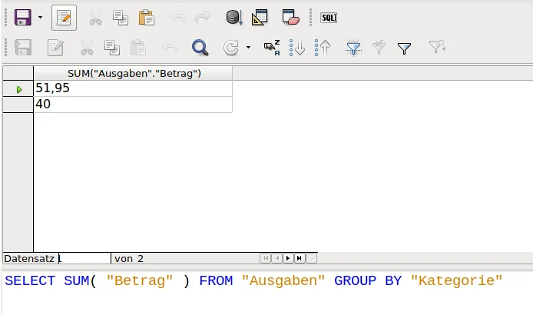Click the Undo data entry icon
The height and width of the screenshot is (315, 533).
click(169, 47)
